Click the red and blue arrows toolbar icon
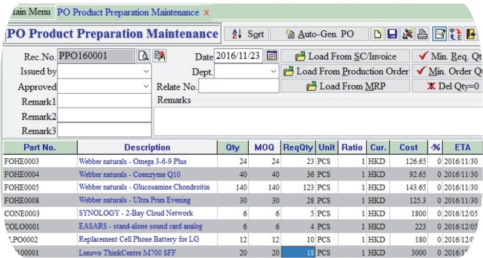This screenshot has width=483, height=258. [x=455, y=34]
